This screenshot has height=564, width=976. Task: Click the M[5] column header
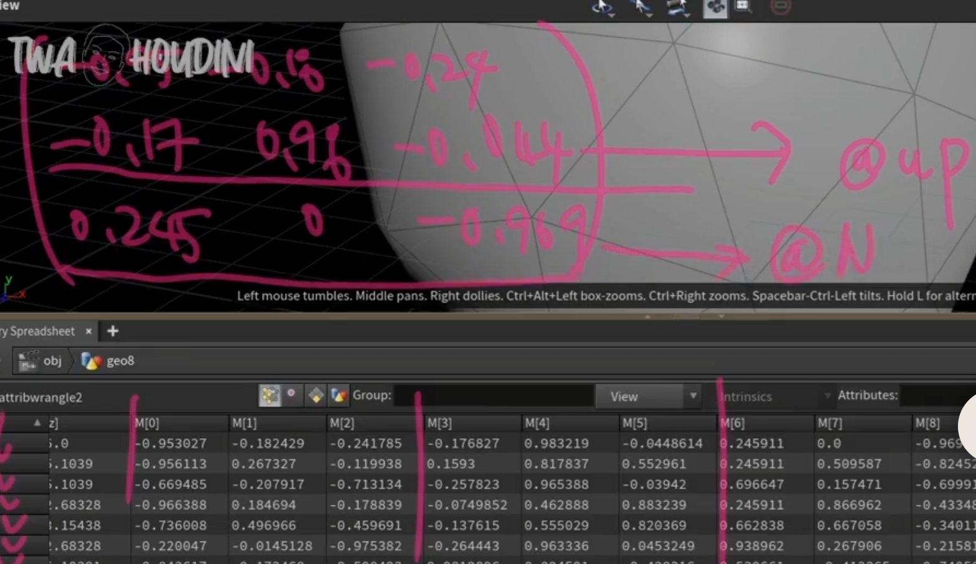[669, 423]
